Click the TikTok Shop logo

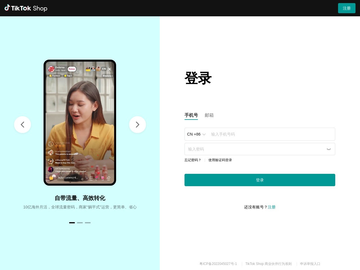click(x=26, y=8)
